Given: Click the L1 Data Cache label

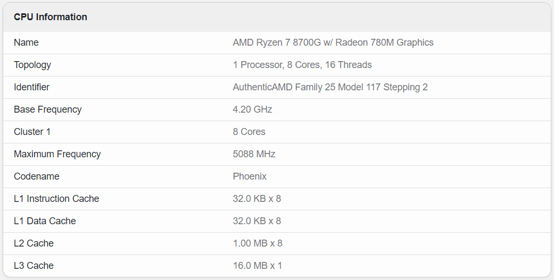Looking at the screenshot, I should point(45,221).
